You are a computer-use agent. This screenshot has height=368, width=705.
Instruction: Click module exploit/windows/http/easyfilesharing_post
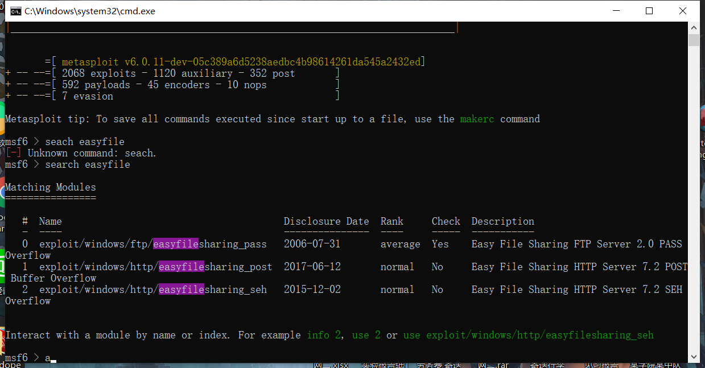[156, 267]
